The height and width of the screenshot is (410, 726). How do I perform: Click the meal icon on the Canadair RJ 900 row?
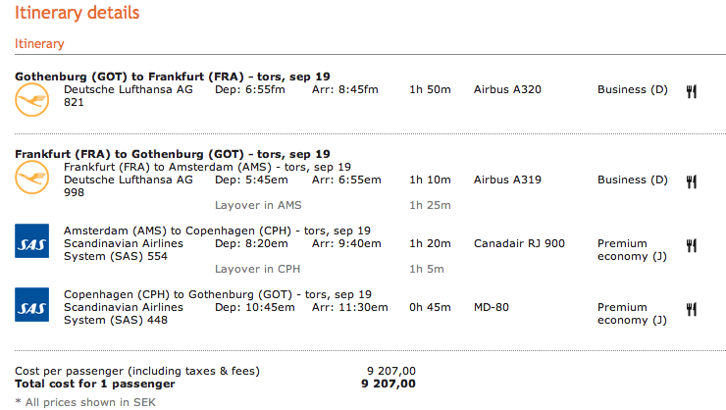pos(692,245)
